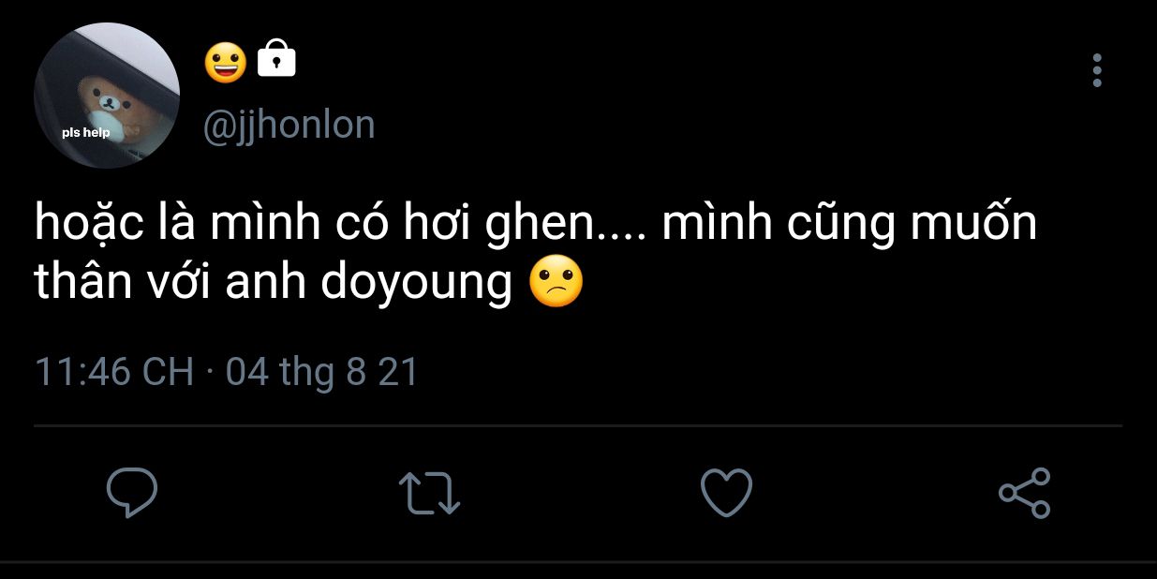Viewport: 1157px width, 579px height.
Task: Click the grinning emoji display name
Action: point(226,61)
